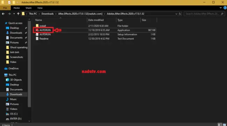The image size is (227, 126).
Task: Open the View ribbon tab
Action: point(40,8)
